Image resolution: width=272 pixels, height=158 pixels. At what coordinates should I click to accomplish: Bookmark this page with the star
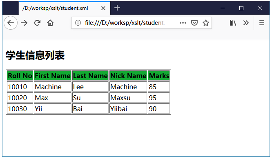tap(206, 23)
